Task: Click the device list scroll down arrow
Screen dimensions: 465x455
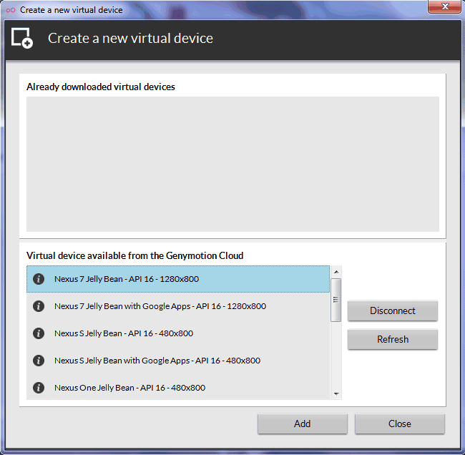Action: (336, 394)
